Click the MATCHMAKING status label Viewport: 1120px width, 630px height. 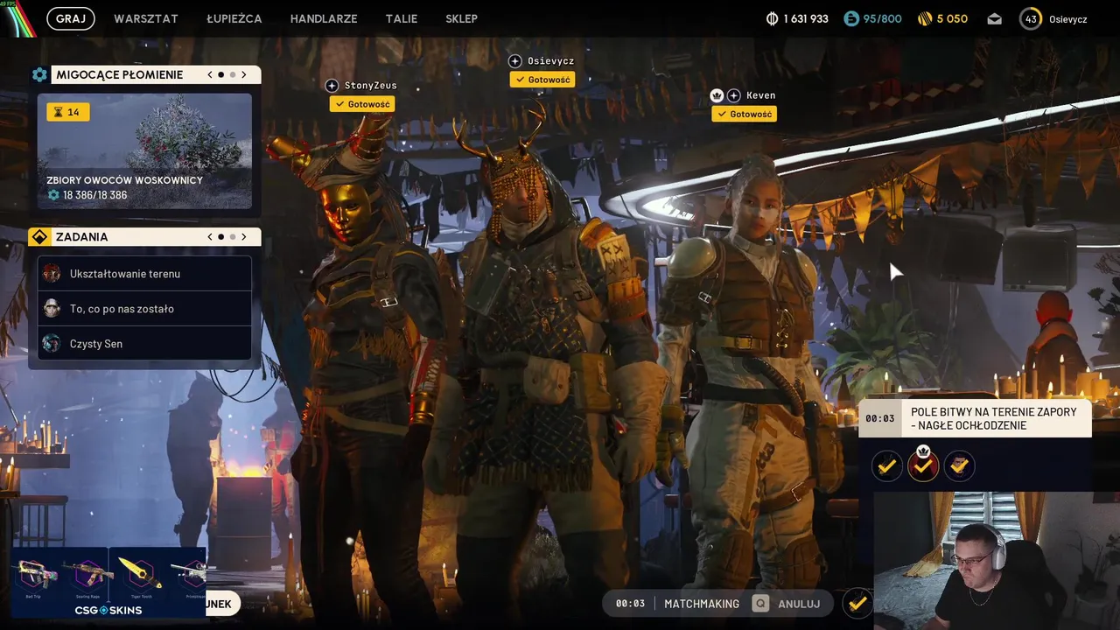tap(702, 604)
